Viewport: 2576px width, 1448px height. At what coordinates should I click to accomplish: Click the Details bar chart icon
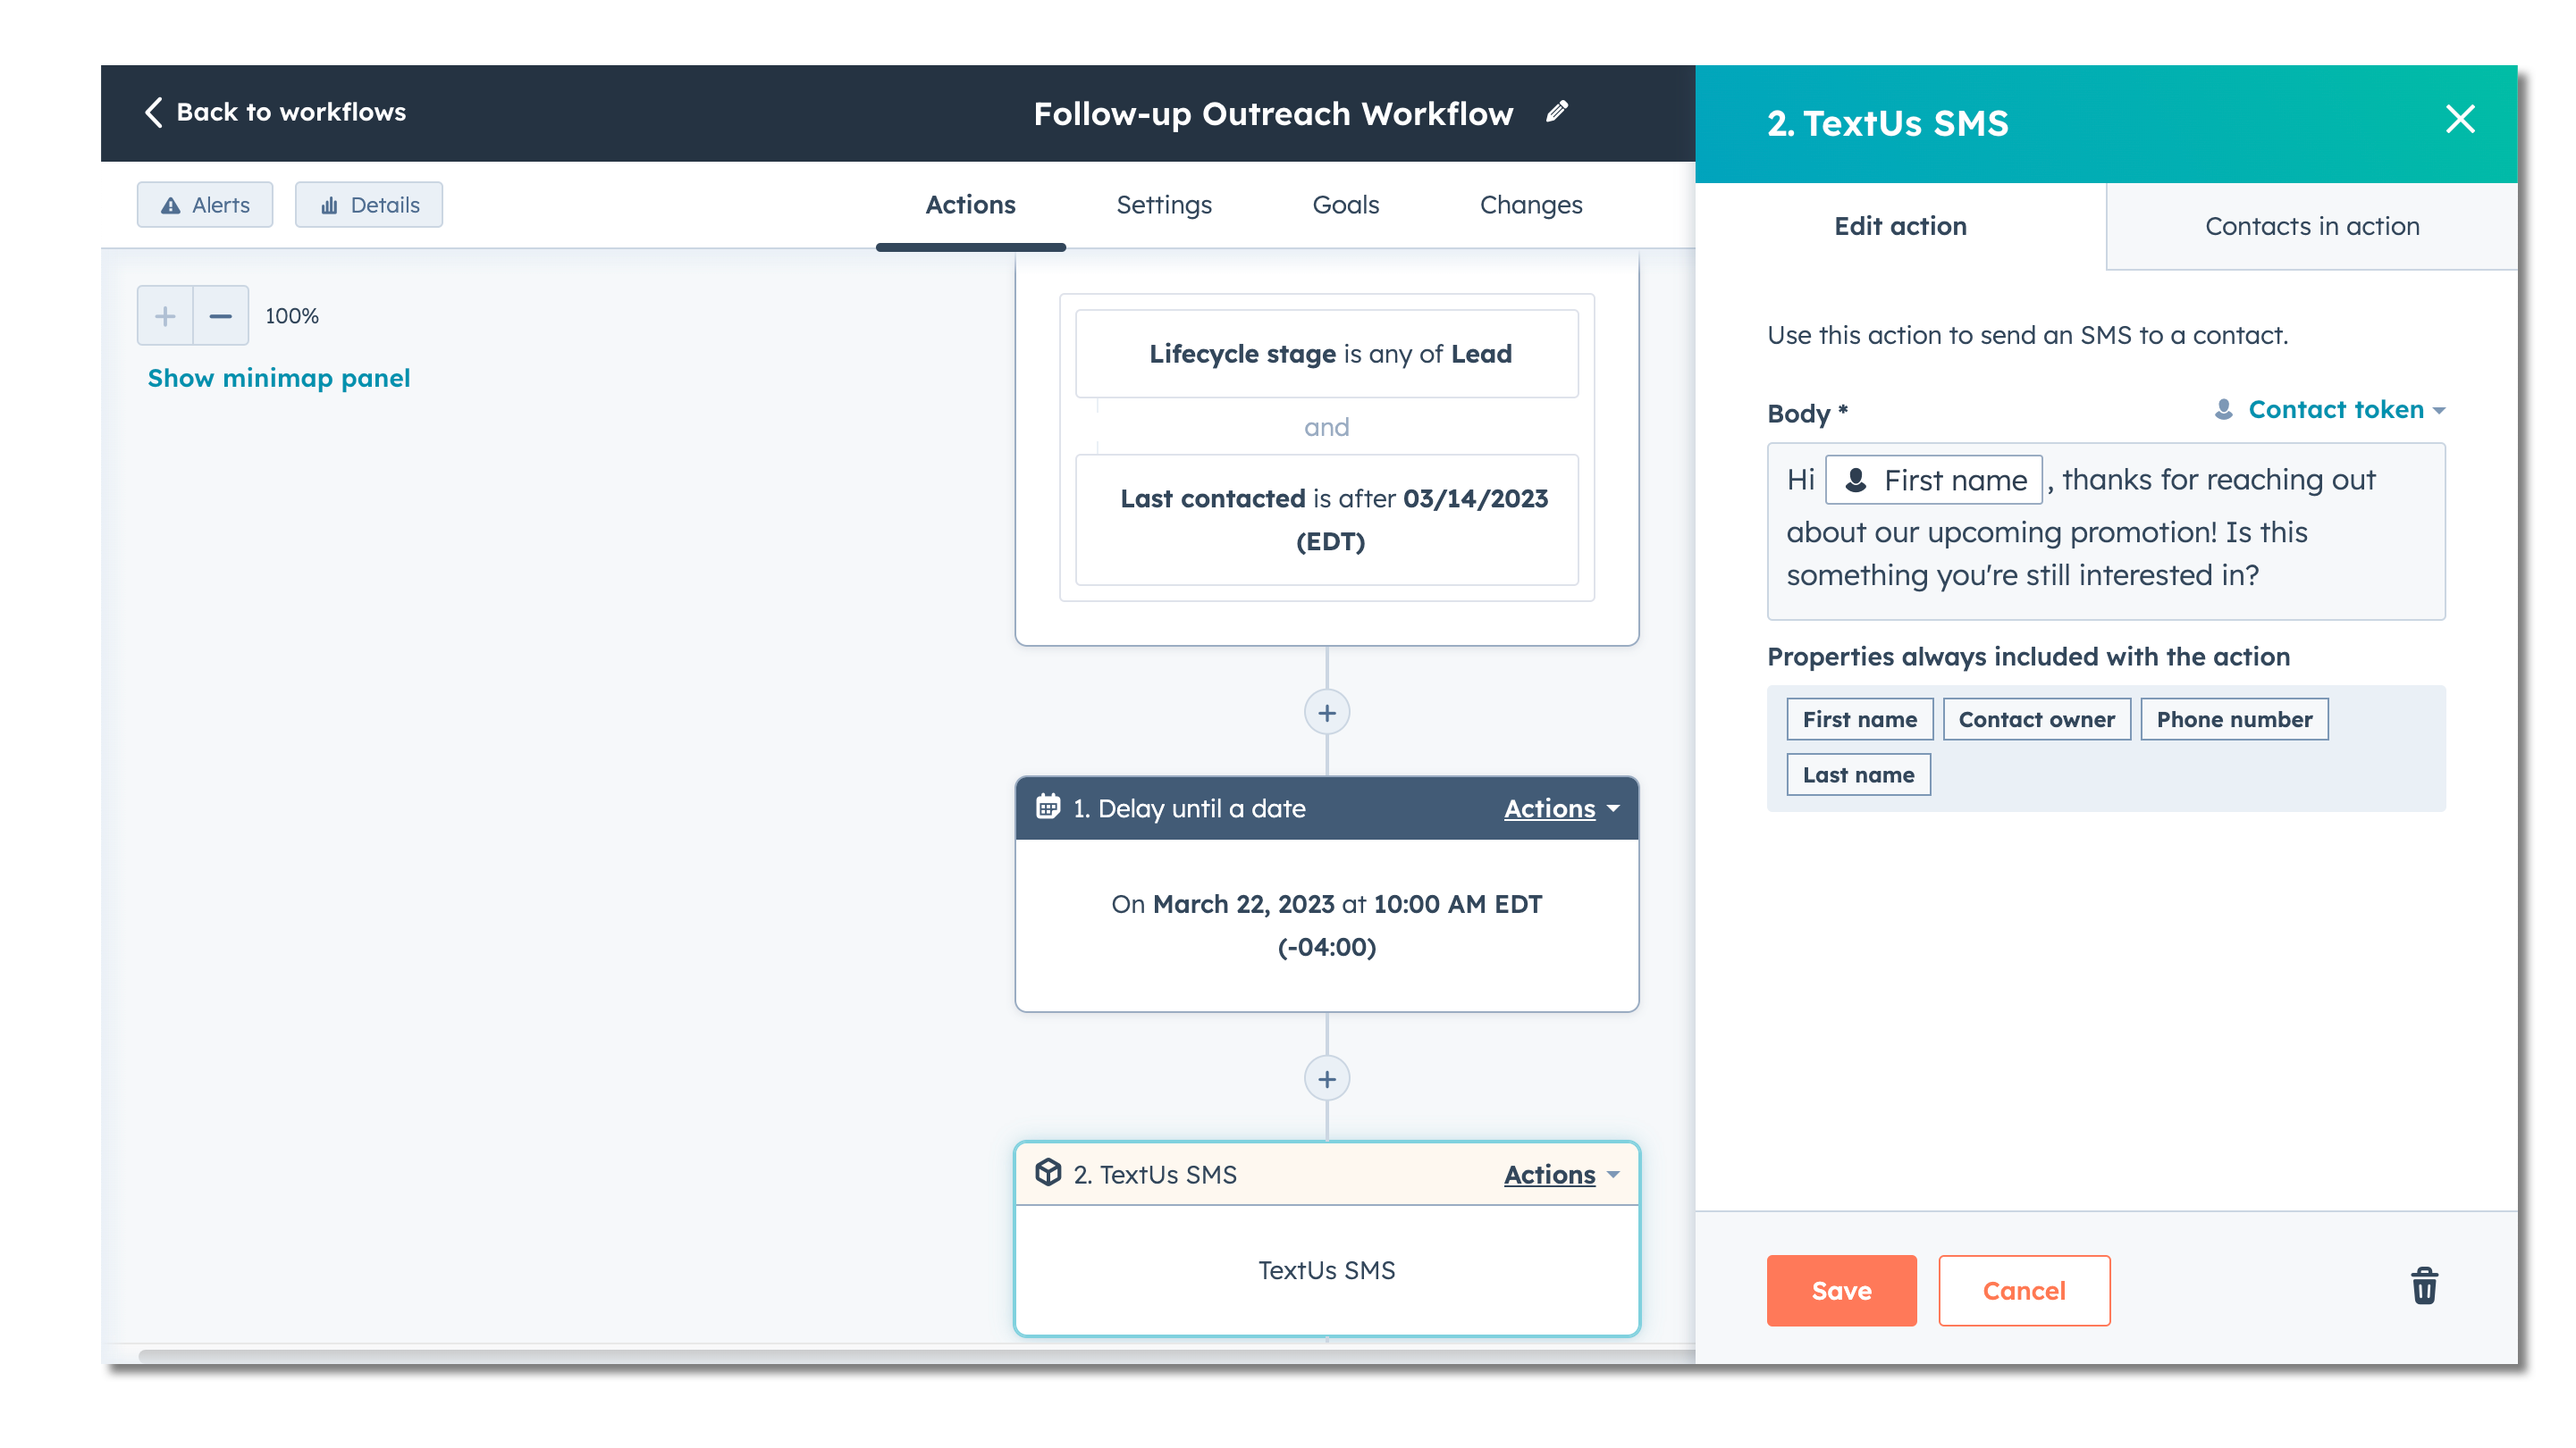[x=331, y=205]
